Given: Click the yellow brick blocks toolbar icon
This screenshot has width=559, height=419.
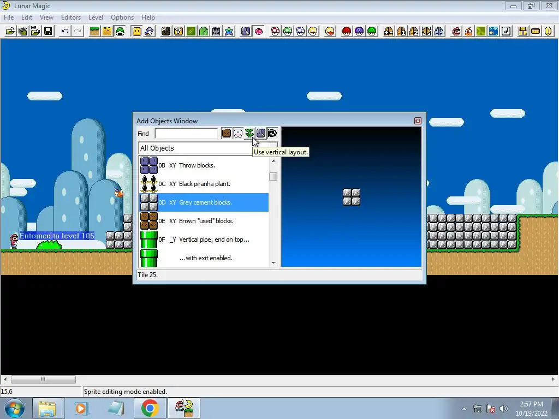Looking at the screenshot, I should click(x=523, y=31).
